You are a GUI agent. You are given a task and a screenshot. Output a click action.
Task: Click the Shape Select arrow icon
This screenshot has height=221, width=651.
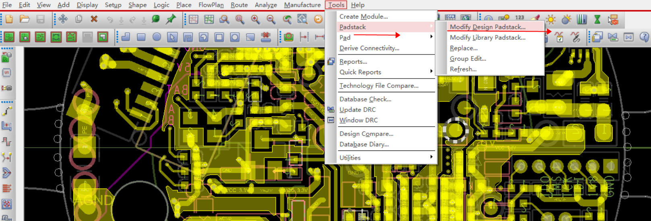(172, 37)
